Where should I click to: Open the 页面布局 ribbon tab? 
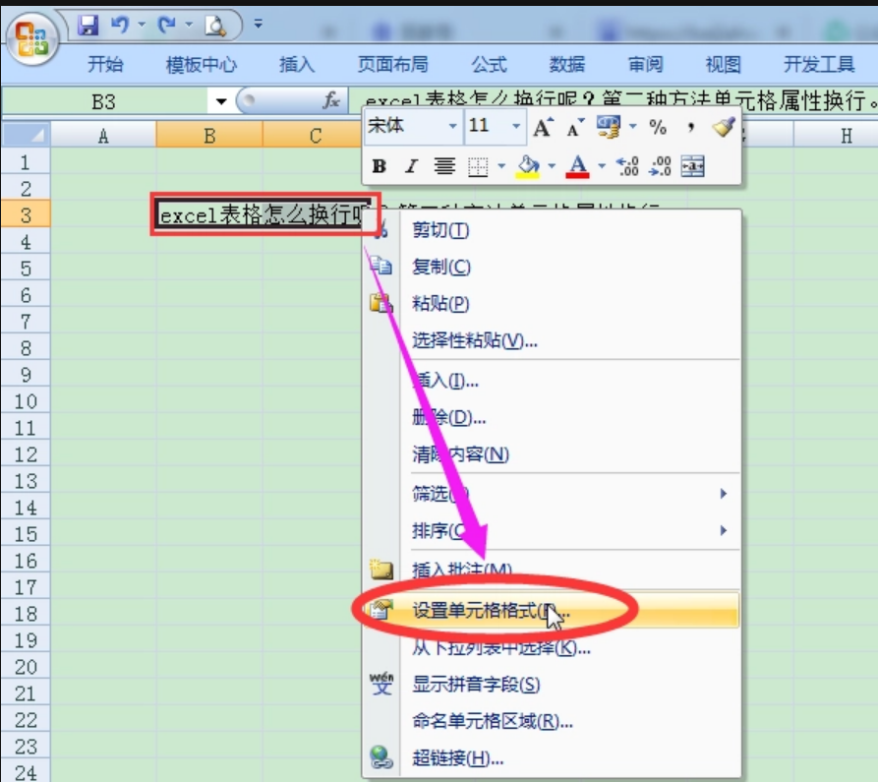click(x=392, y=65)
